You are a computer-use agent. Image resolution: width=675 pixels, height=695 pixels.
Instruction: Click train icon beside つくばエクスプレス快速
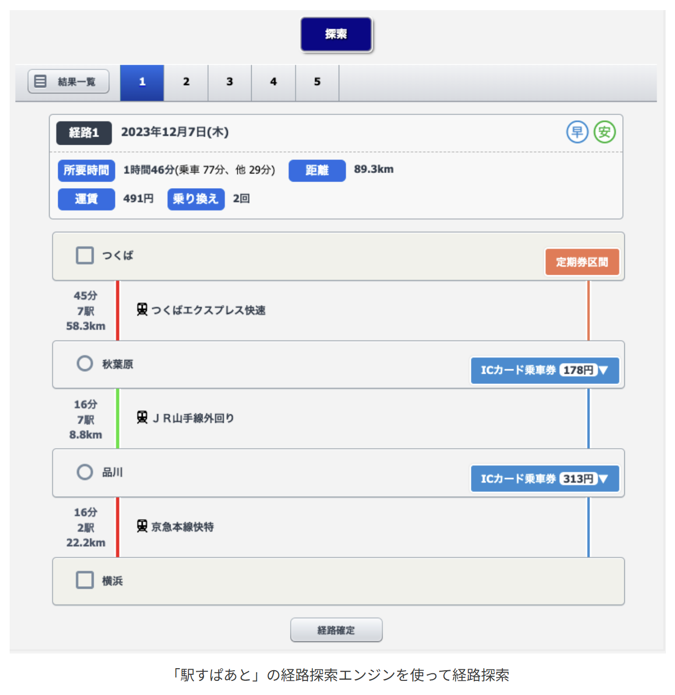coord(142,310)
